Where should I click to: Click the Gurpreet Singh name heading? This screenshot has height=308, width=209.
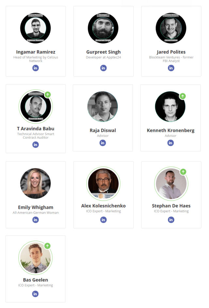(103, 52)
